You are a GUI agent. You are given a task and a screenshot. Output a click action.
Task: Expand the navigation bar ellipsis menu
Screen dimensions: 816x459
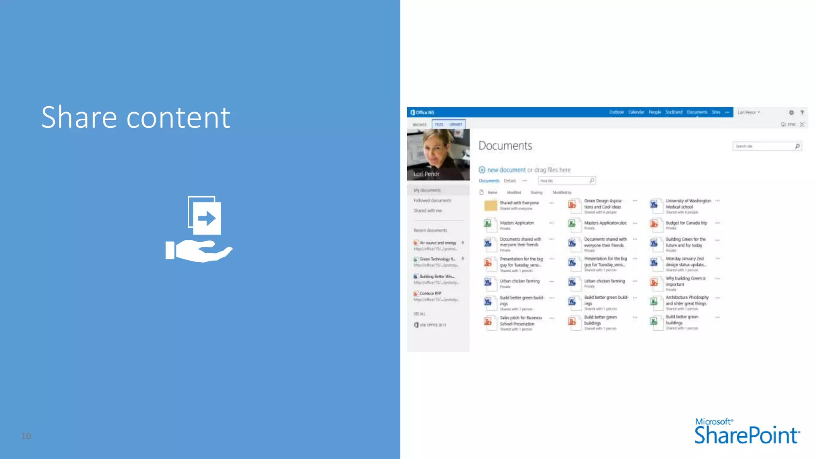coord(727,112)
